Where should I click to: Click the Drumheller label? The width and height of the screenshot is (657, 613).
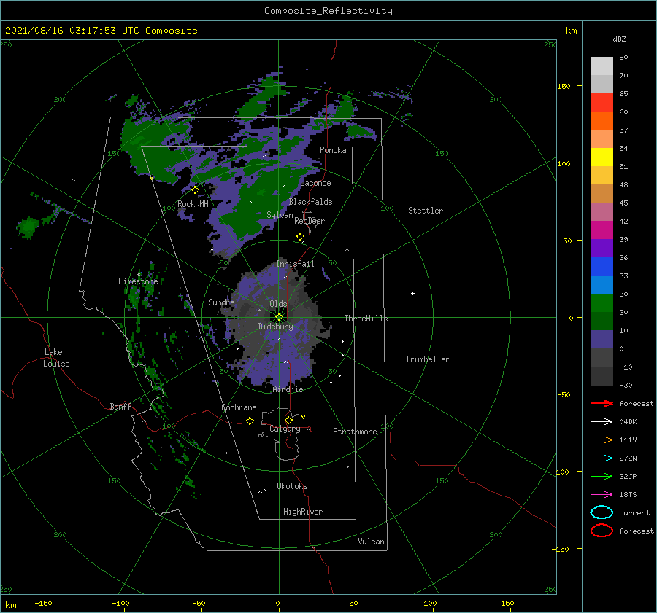(427, 359)
